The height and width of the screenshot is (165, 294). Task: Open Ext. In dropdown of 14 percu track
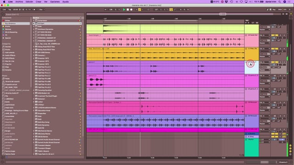[x=265, y=89]
